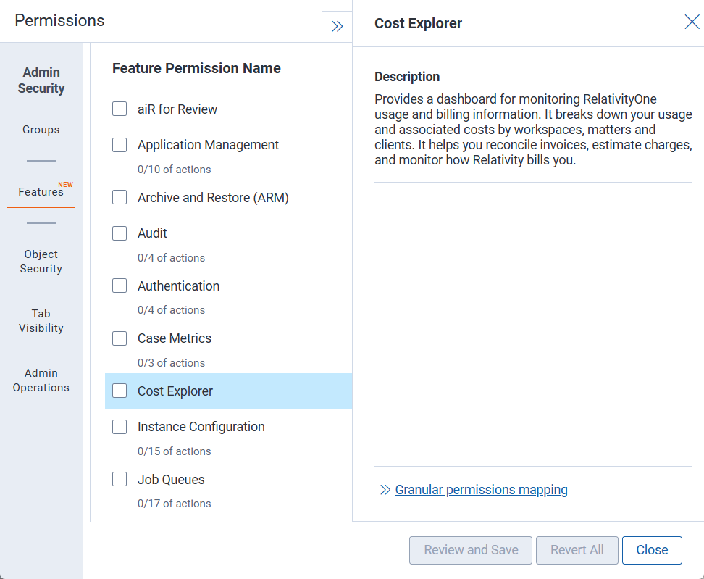Click the 0/17 of actions text
The image size is (704, 579).
[x=175, y=504]
